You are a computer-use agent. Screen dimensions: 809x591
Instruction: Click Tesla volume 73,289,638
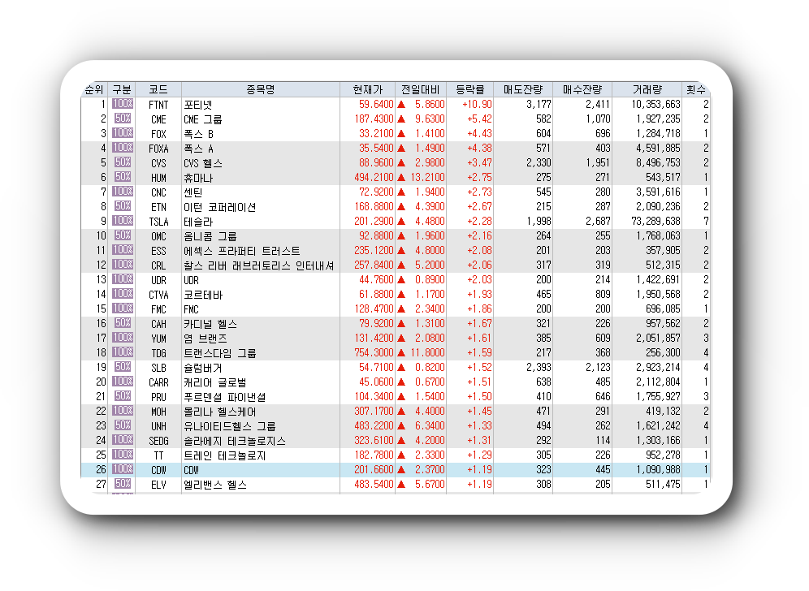pos(655,222)
